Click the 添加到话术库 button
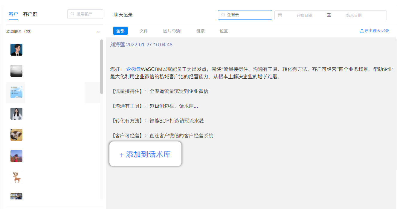Image resolution: width=397 pixels, height=209 pixels. click(145, 154)
